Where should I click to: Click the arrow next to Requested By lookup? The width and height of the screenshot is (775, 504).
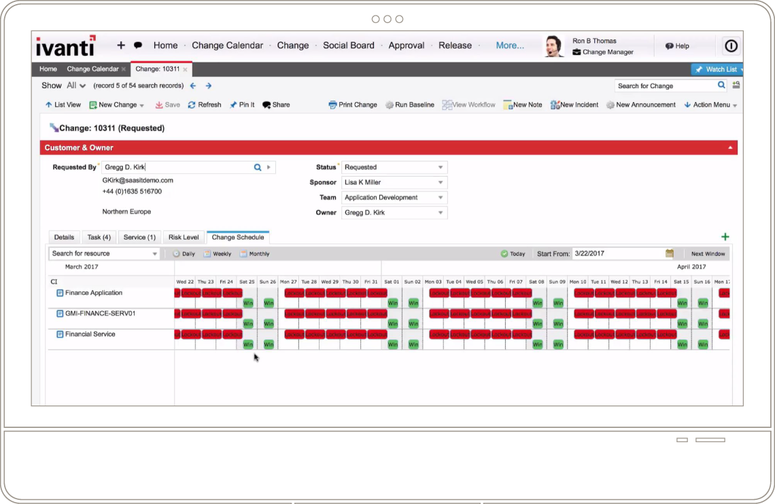pos(269,167)
